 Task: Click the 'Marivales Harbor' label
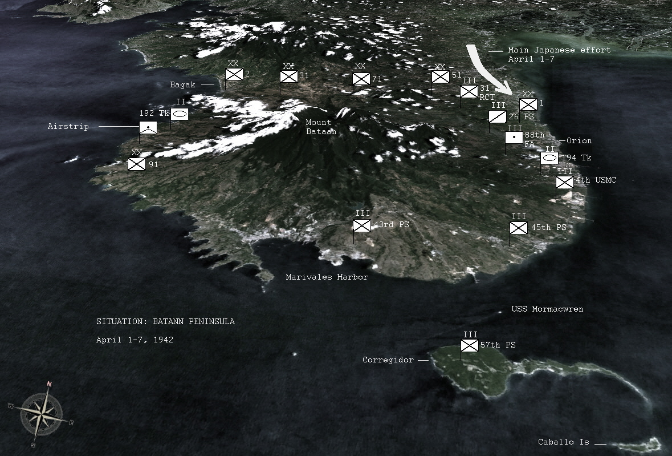point(327,277)
